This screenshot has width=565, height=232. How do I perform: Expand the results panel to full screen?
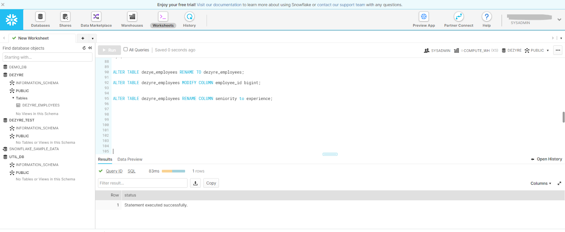coord(559,183)
